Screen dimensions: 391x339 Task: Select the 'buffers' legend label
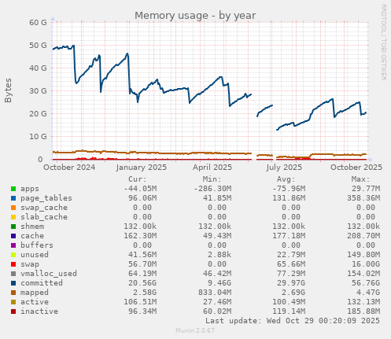pyautogui.click(x=37, y=245)
